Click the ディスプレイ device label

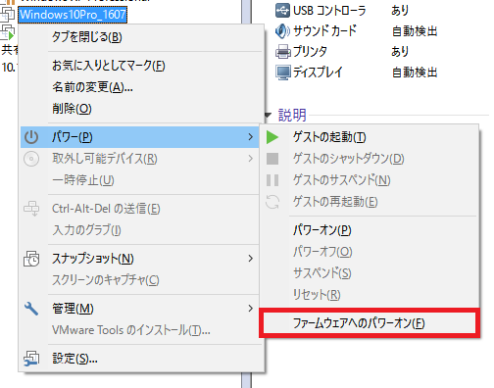(318, 73)
